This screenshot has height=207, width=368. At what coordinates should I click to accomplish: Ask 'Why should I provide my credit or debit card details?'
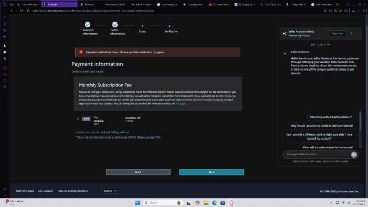point(322,126)
